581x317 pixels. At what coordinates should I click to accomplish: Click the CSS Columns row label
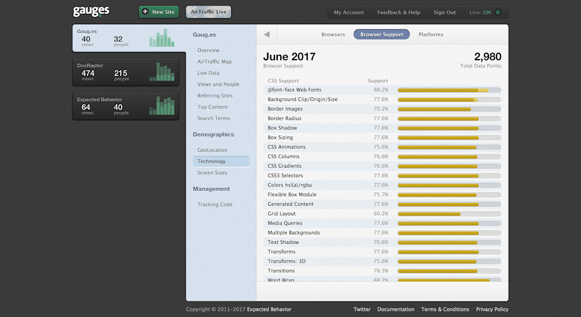[284, 156]
